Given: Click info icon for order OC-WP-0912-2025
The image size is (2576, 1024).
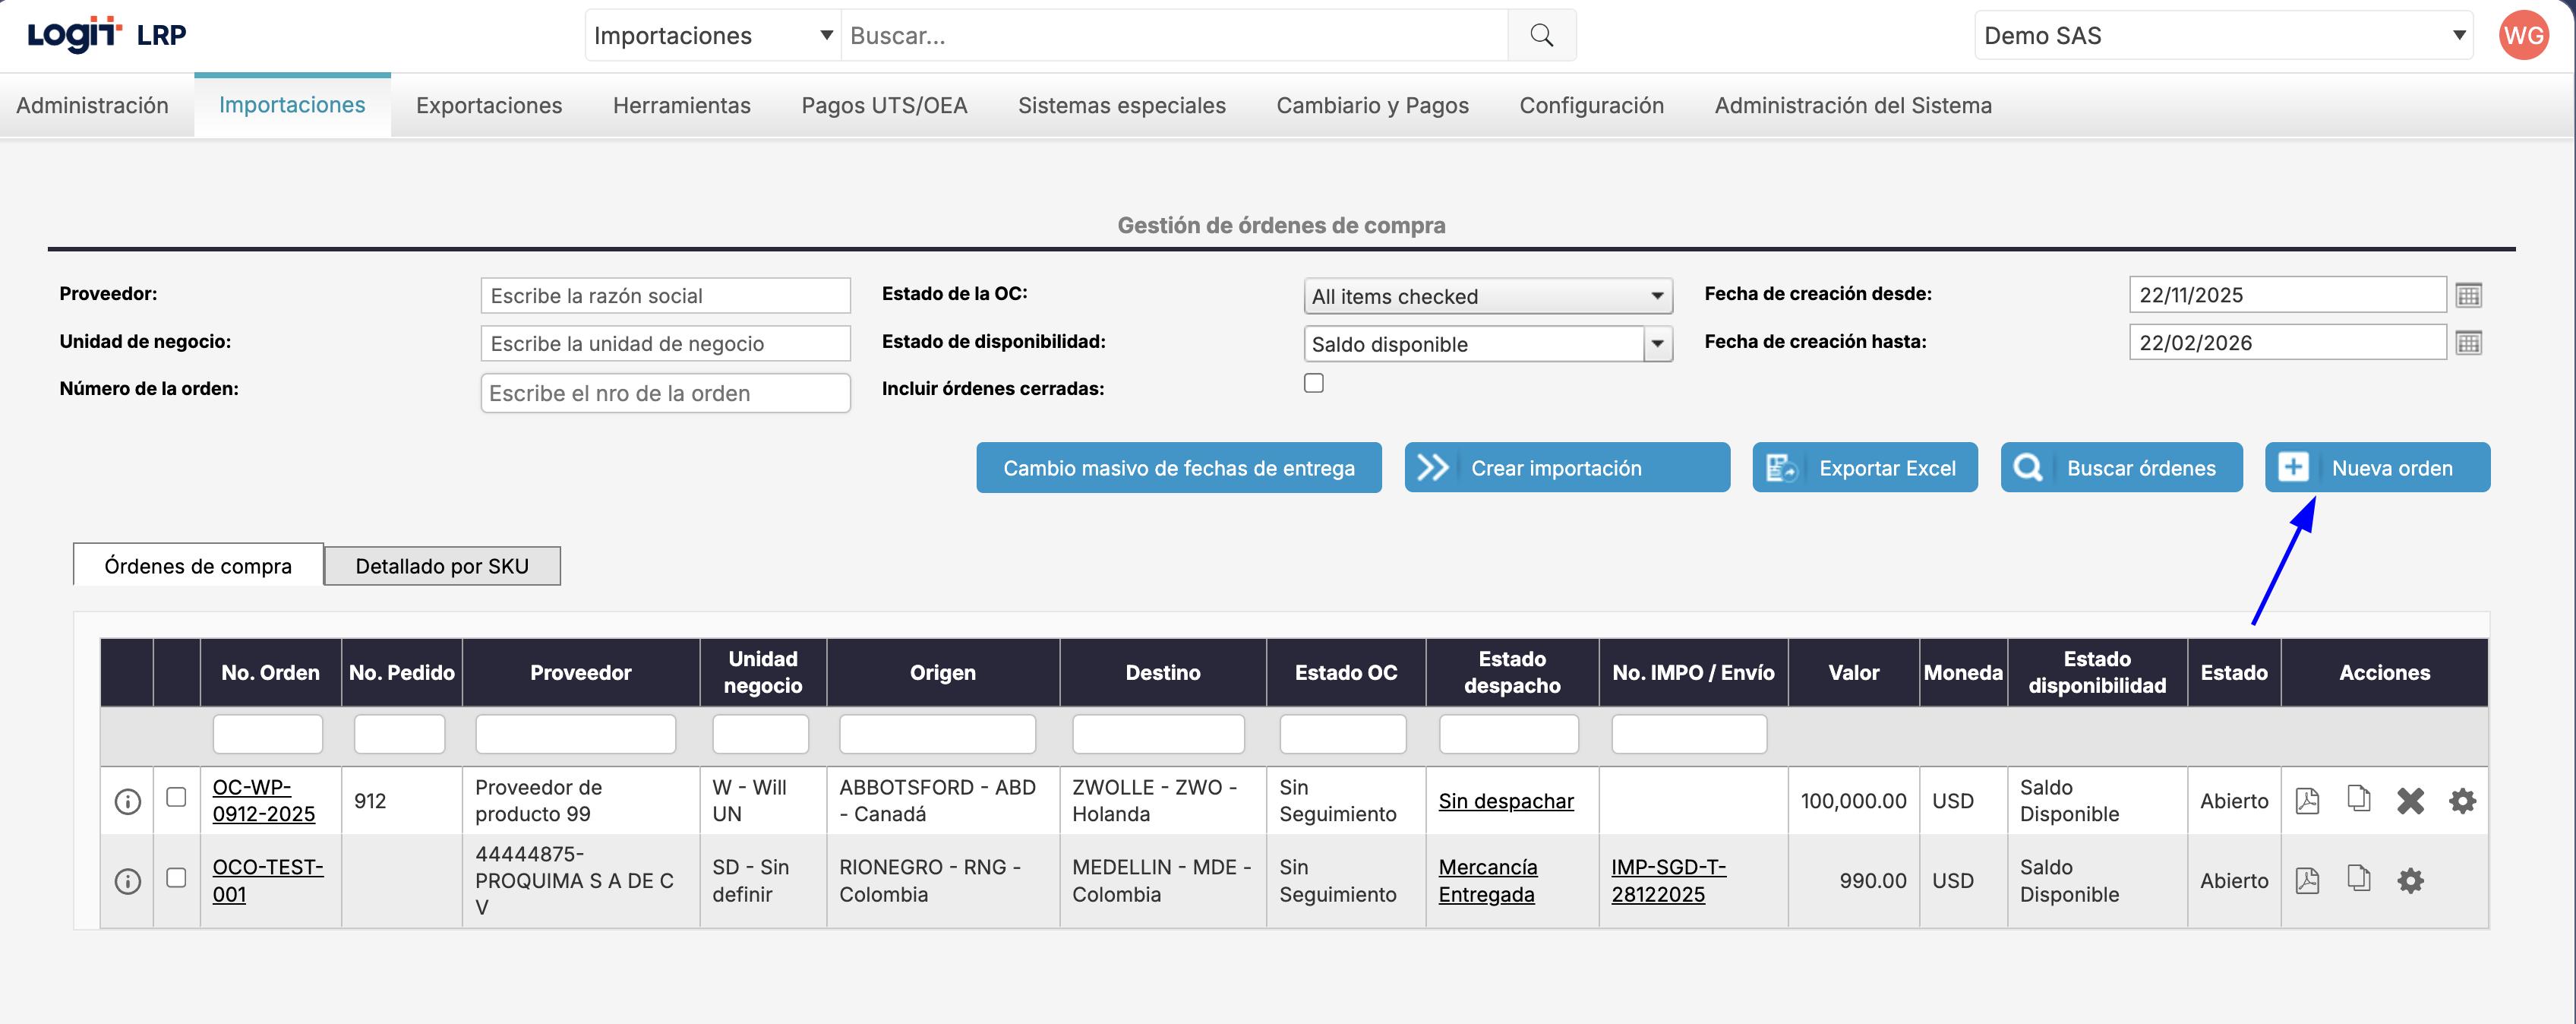Looking at the screenshot, I should click(127, 801).
